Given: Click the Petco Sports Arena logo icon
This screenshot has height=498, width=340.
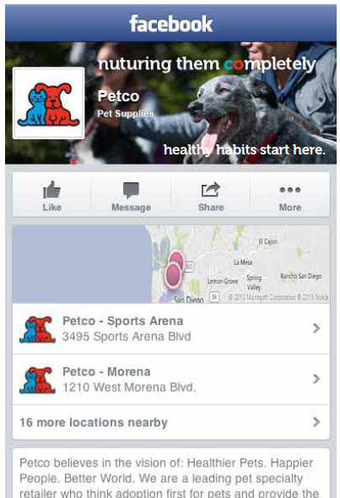Looking at the screenshot, I should [37, 329].
